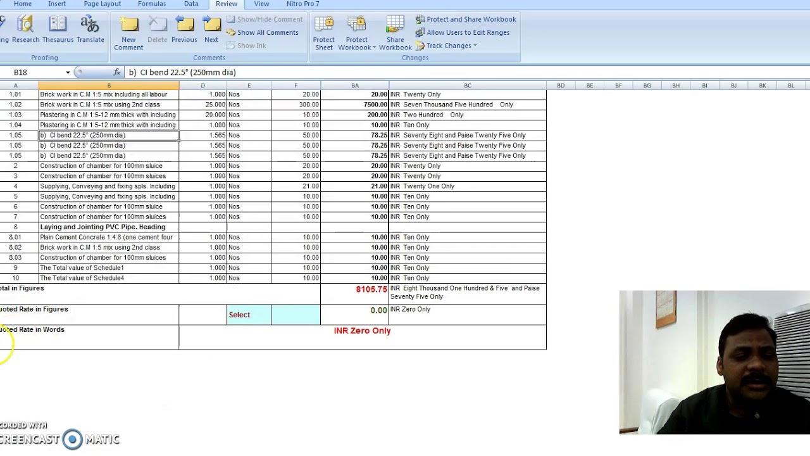810x456 pixels.
Task: Click the formula bar text
Action: tap(182, 72)
